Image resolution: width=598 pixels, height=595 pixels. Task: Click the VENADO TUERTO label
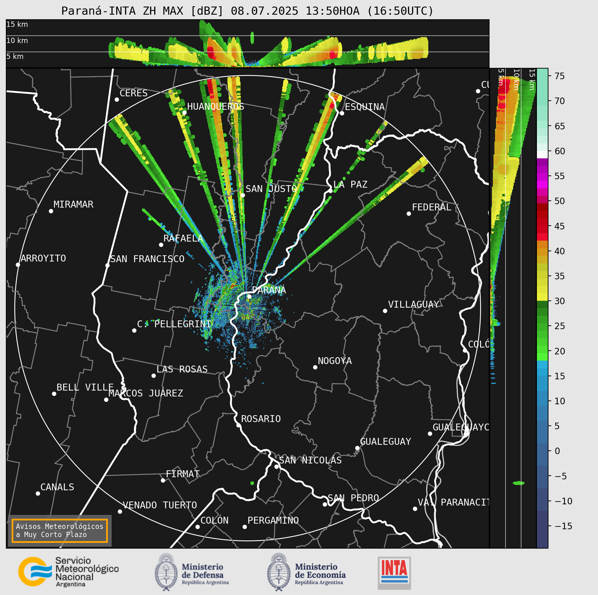[x=160, y=505]
